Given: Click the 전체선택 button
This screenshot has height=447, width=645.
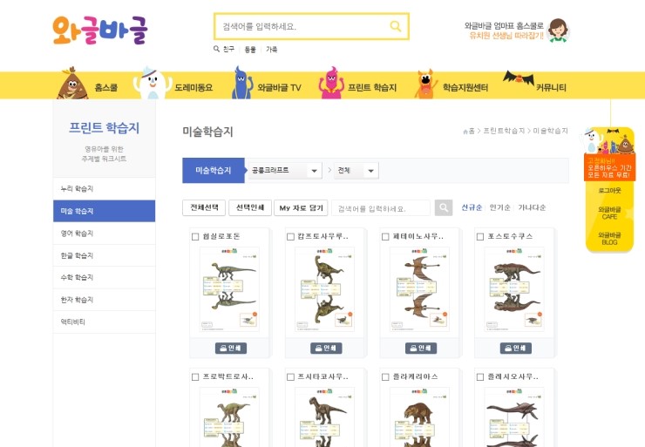Looking at the screenshot, I should (x=204, y=207).
